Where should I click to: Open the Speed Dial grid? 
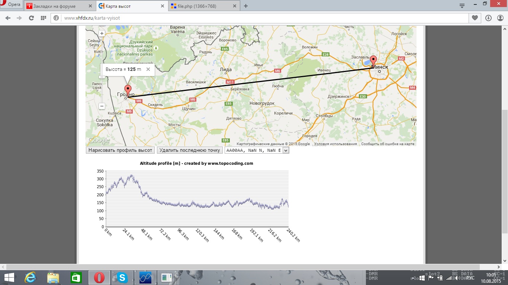pyautogui.click(x=43, y=18)
